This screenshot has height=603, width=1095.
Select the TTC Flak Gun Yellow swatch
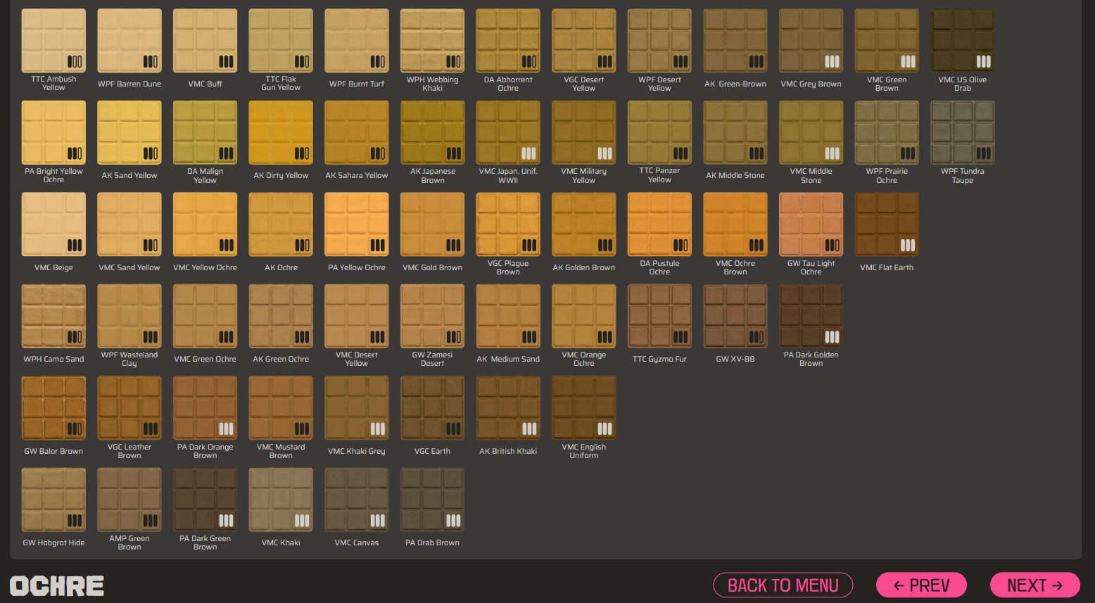pos(281,41)
